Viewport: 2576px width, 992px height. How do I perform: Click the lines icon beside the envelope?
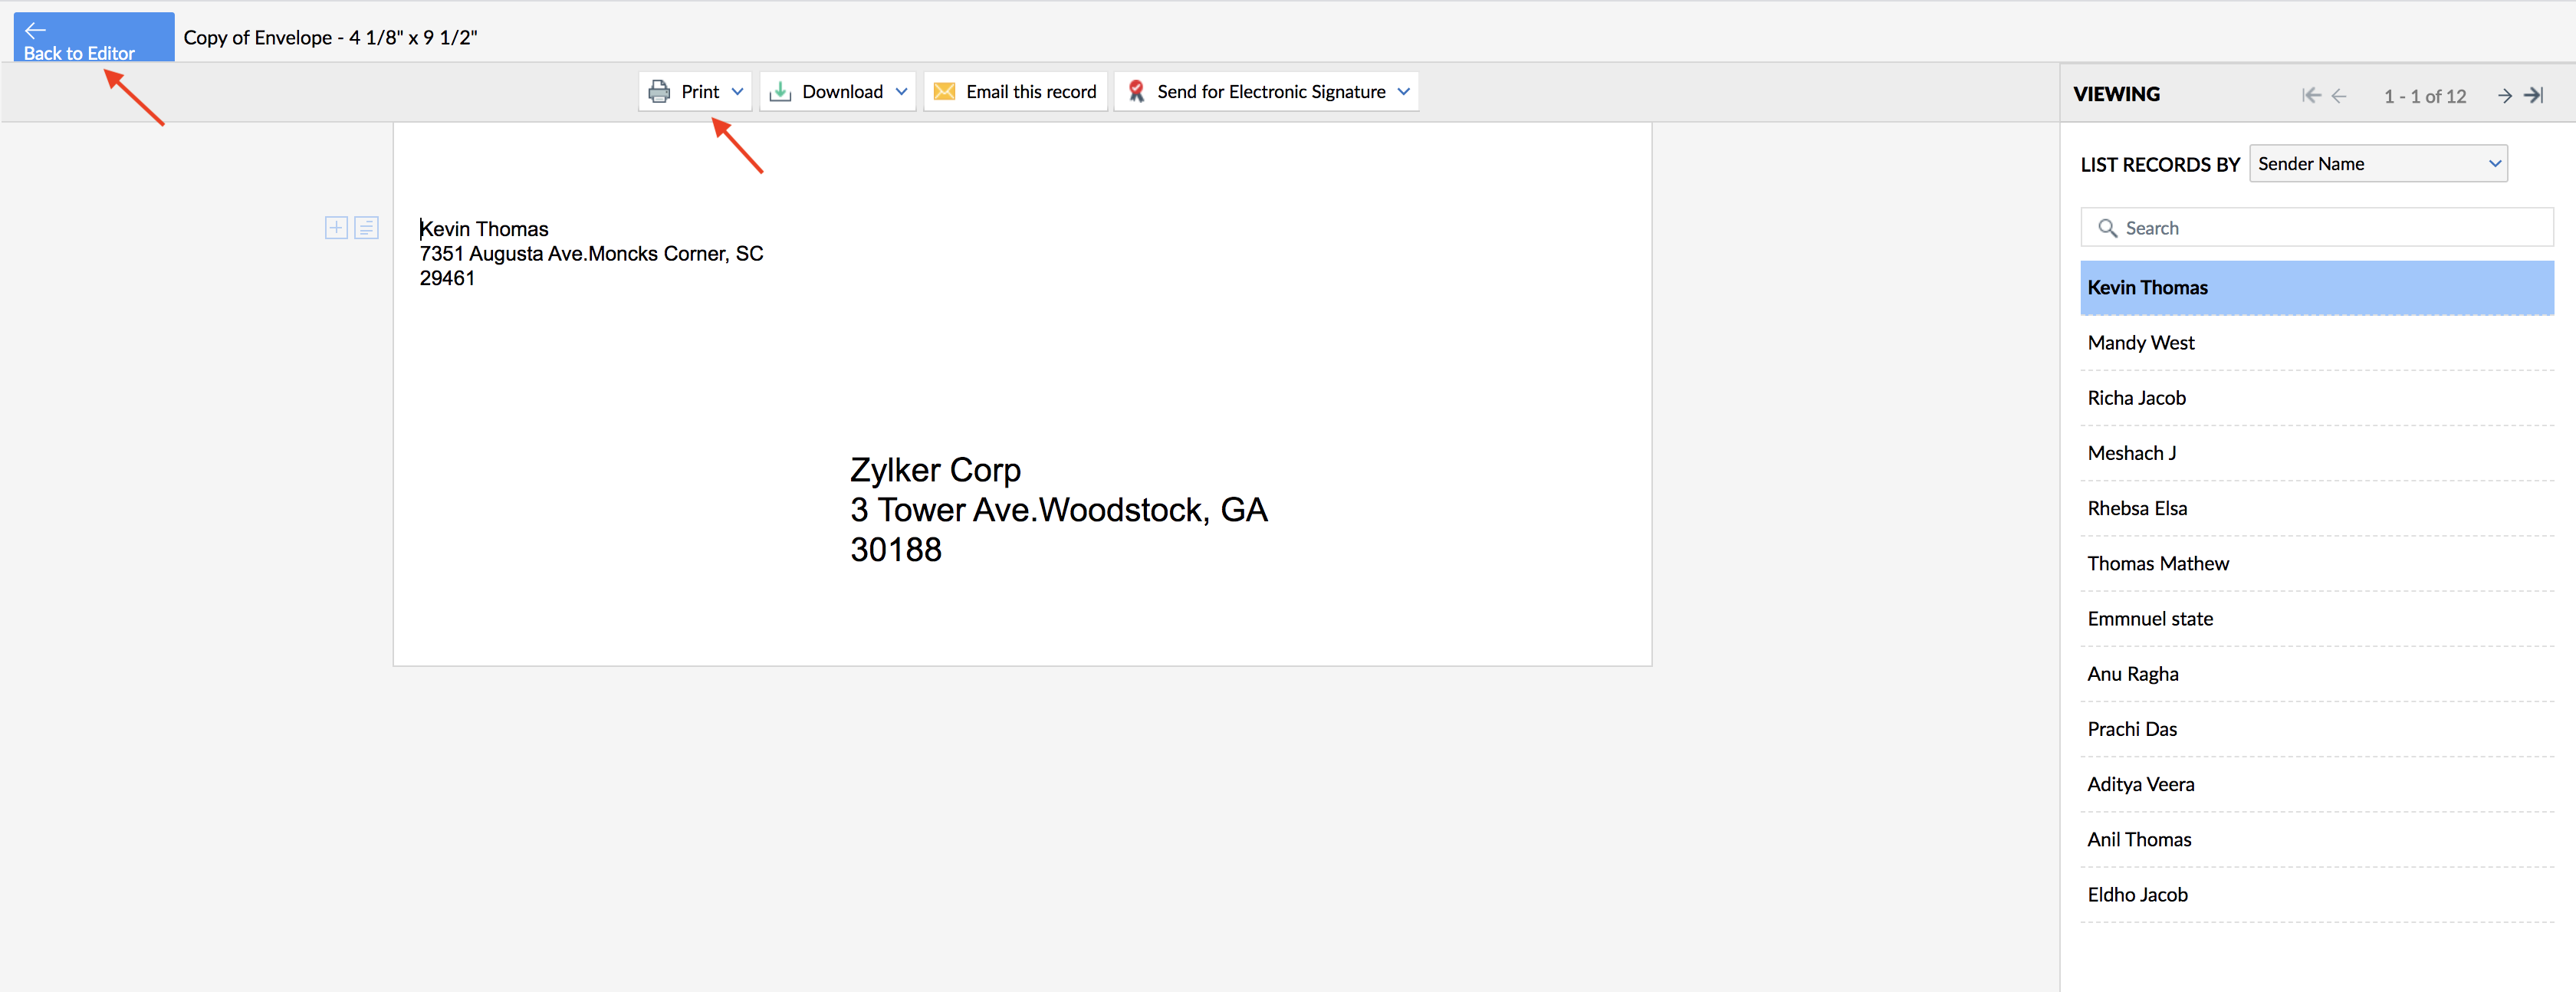coord(367,228)
